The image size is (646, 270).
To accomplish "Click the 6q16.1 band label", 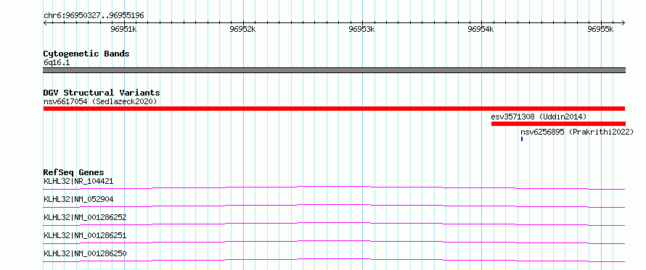I will coord(57,63).
